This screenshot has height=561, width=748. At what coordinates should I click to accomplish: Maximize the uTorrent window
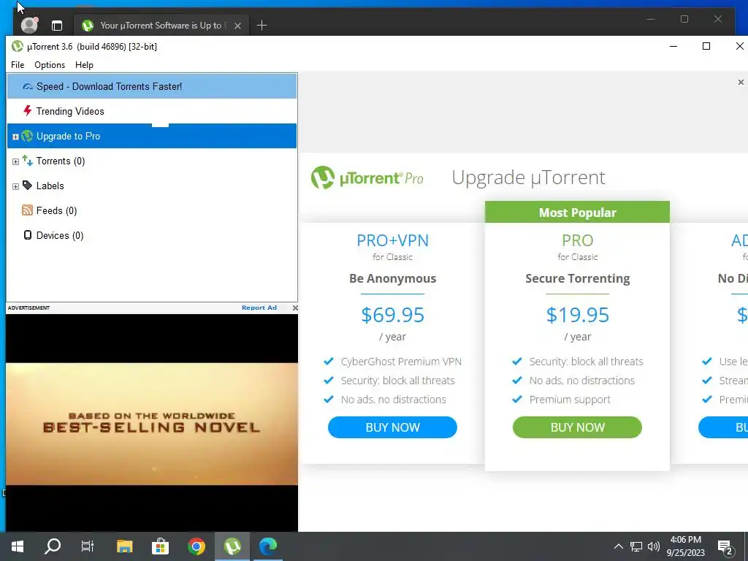706,46
